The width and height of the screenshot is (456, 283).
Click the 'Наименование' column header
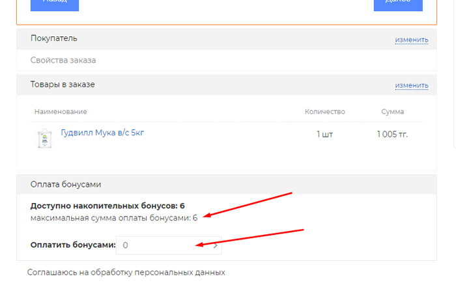(61, 112)
